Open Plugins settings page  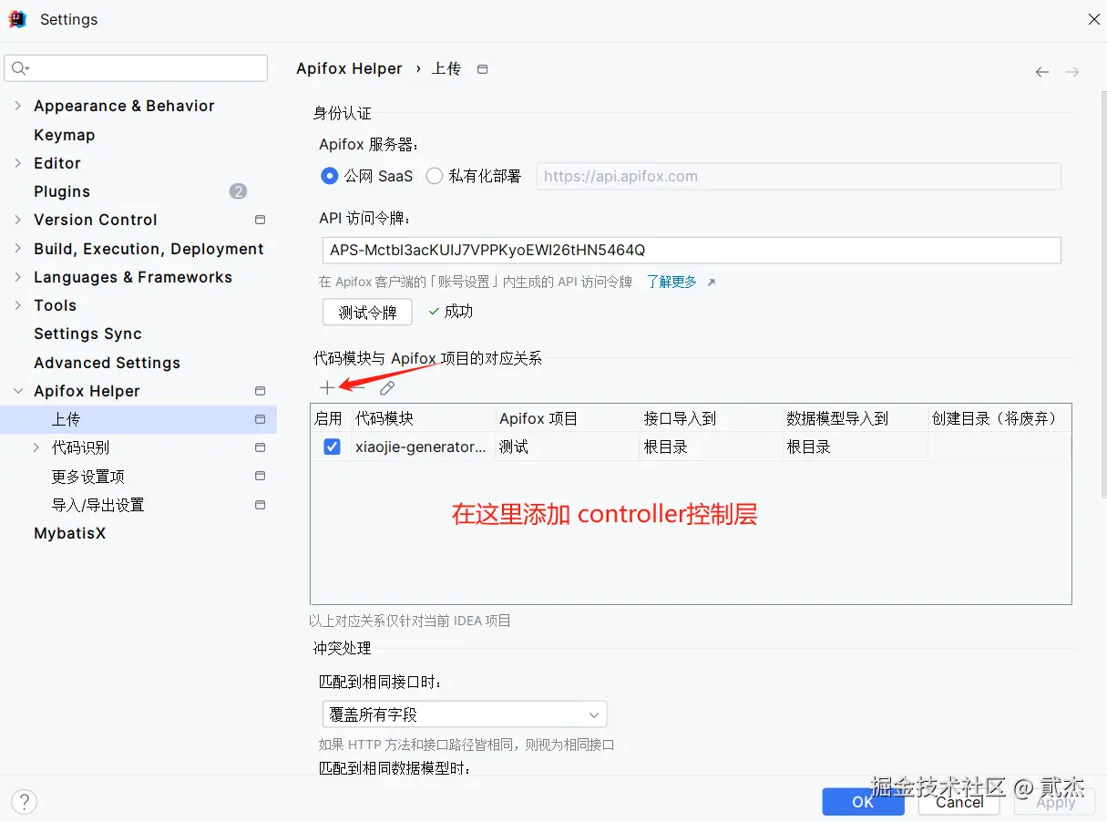[62, 191]
